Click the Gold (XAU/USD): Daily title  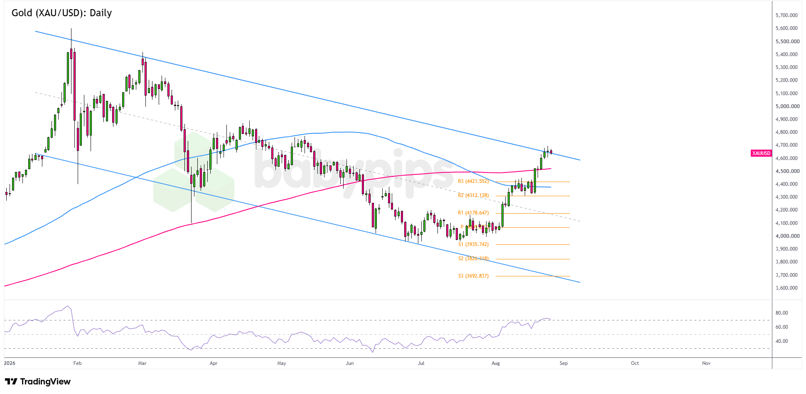coord(61,13)
